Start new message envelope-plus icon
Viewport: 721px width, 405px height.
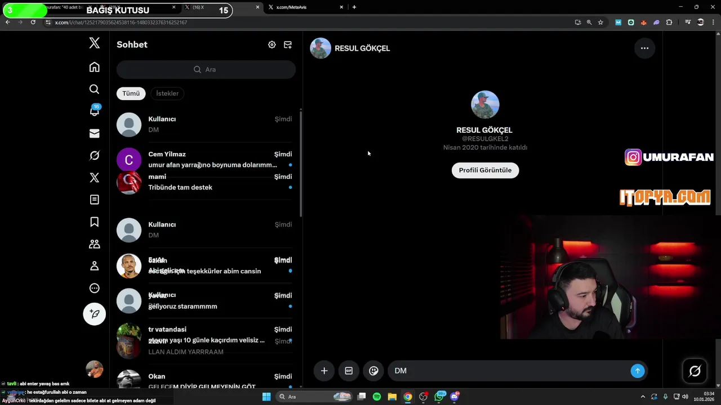[x=288, y=44]
